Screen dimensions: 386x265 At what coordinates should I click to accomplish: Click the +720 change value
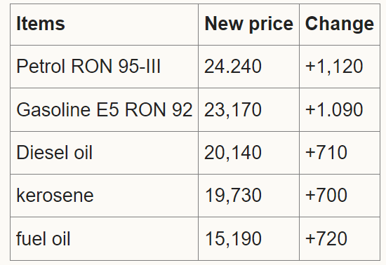(326, 238)
